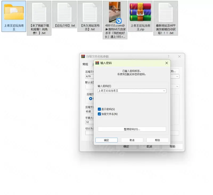Click the 【来了就能下载和观看！纯免费！】.txt file icon
Screen dimensions: 213x195
39,12
